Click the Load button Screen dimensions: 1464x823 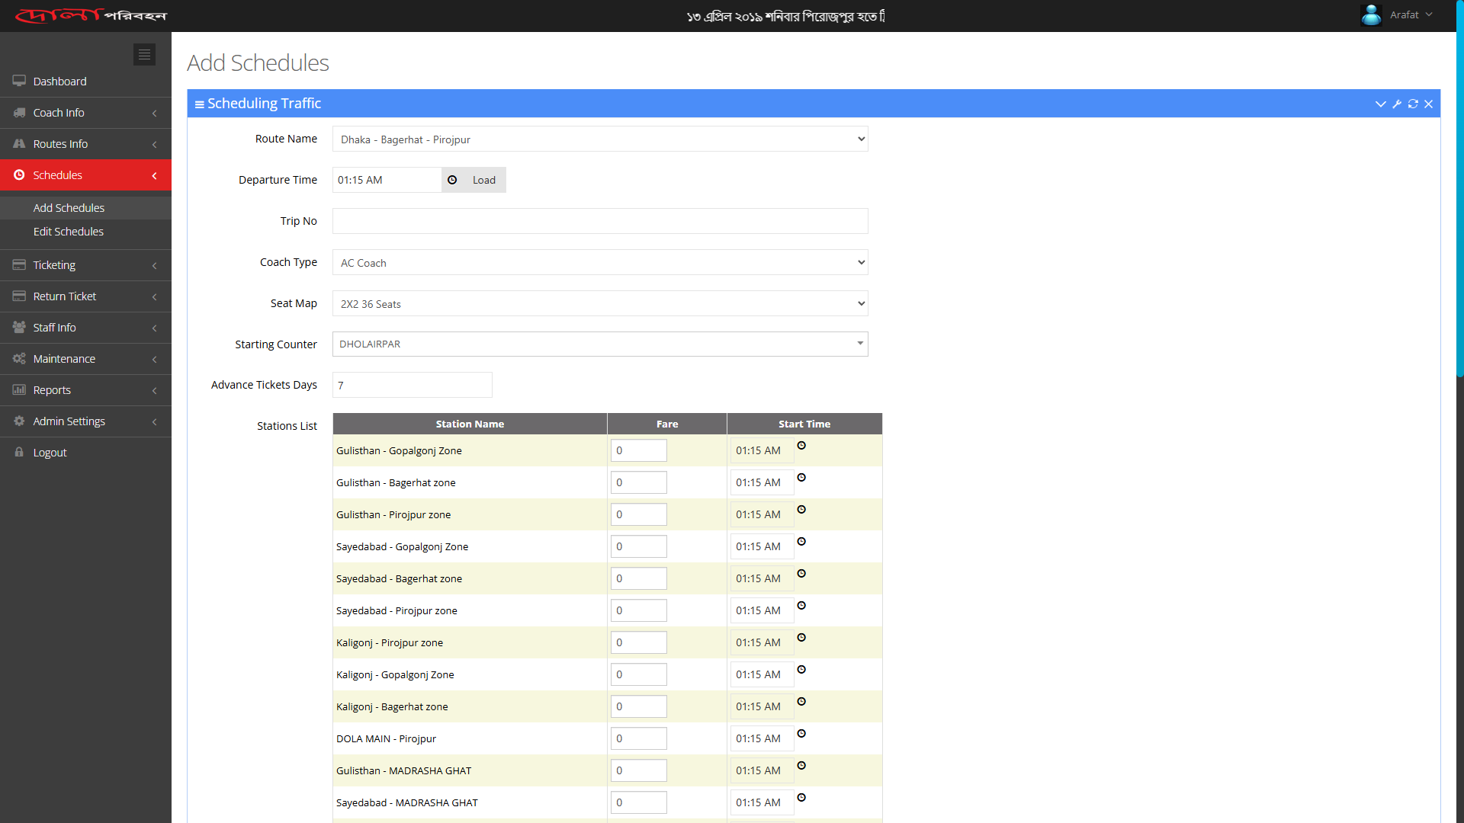click(483, 180)
